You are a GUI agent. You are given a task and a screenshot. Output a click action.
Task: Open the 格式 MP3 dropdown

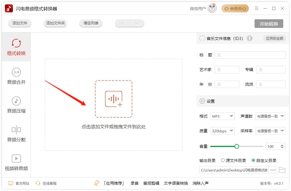[222, 116]
